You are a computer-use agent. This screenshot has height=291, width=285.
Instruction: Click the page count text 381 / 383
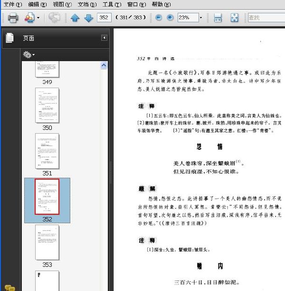[131, 18]
